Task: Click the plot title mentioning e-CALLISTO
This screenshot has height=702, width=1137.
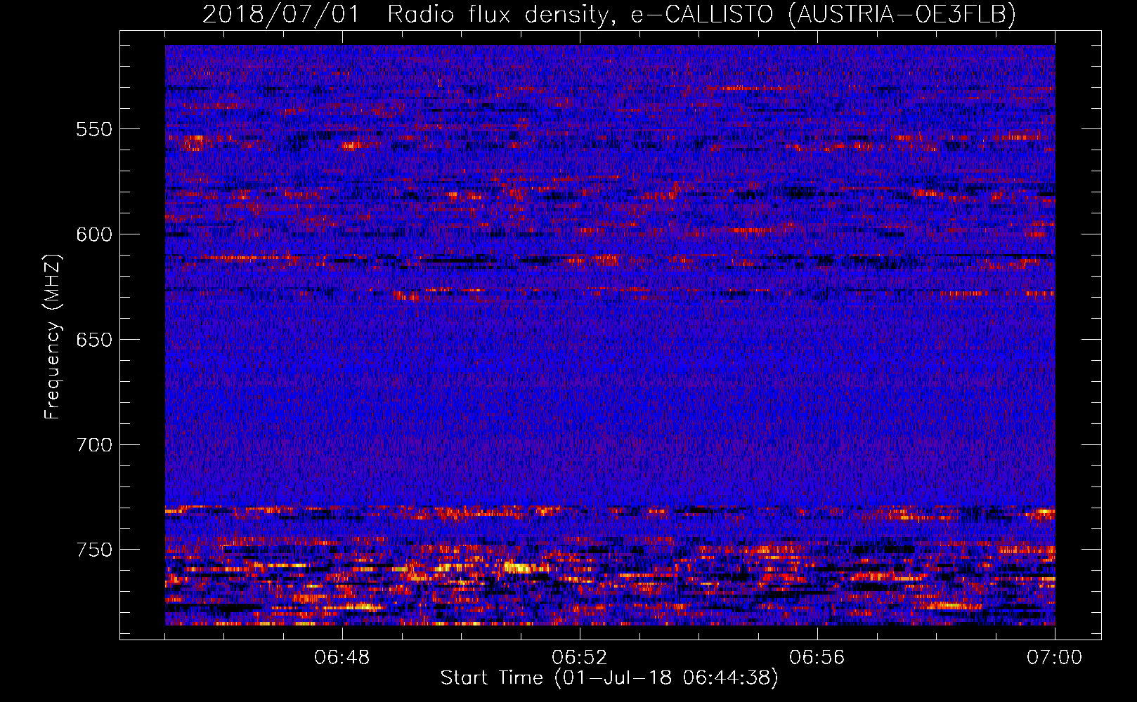Action: (609, 14)
